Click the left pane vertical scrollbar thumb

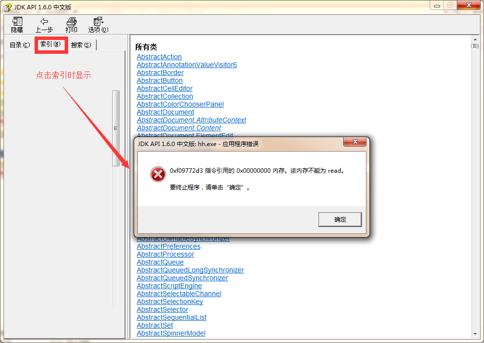pos(116,128)
